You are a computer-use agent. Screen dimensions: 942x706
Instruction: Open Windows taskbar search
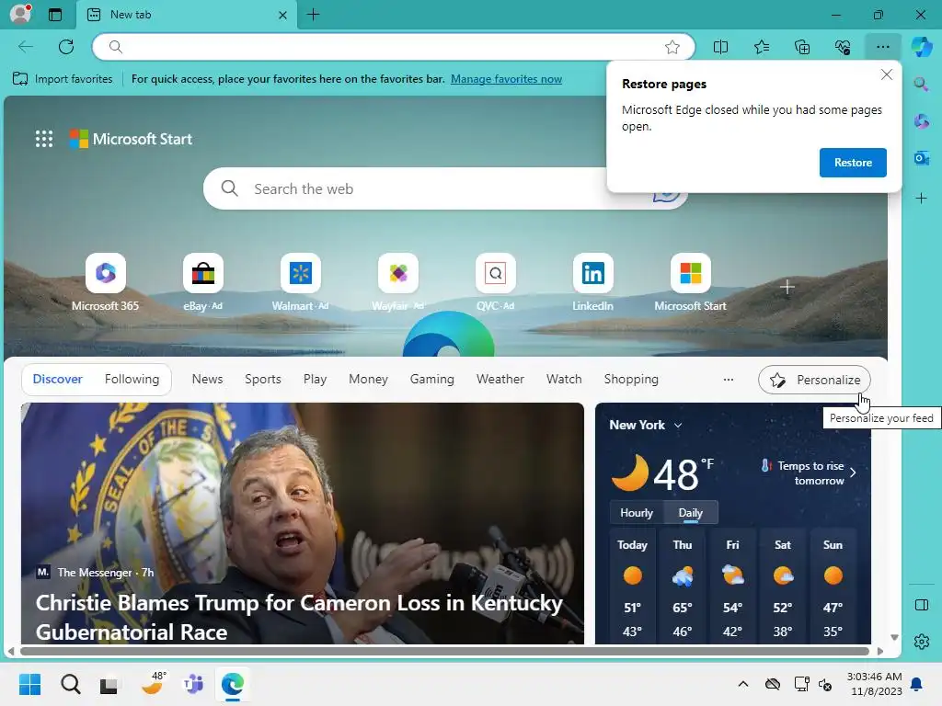[70, 684]
